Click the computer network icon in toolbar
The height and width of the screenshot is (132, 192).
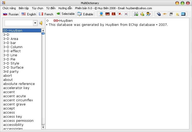101,14
